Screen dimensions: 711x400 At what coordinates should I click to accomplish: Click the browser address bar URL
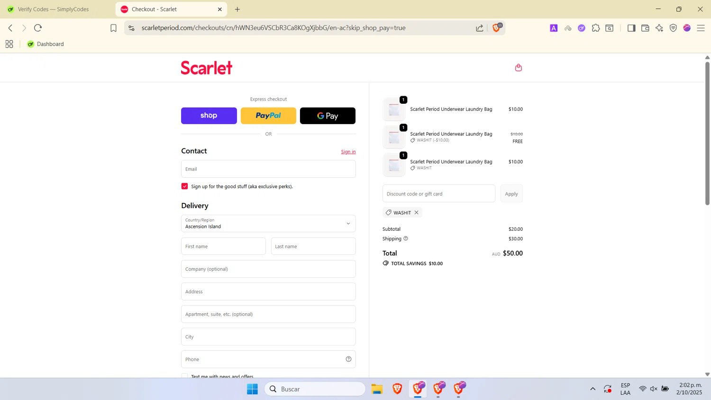[x=273, y=28]
